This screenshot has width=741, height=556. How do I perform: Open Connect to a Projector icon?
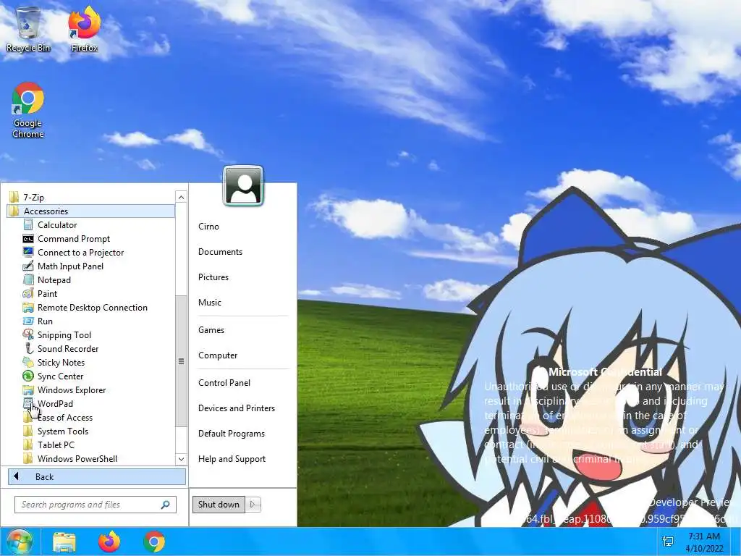28,253
